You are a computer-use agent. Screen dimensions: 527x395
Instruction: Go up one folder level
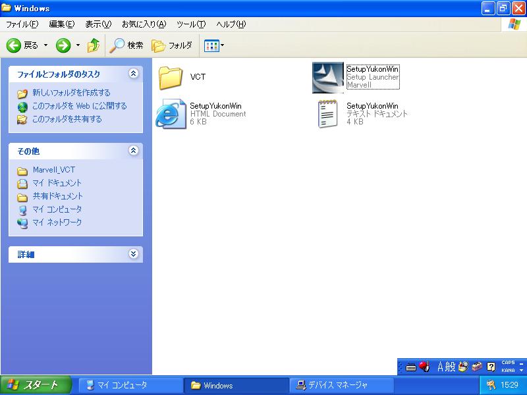coord(94,45)
